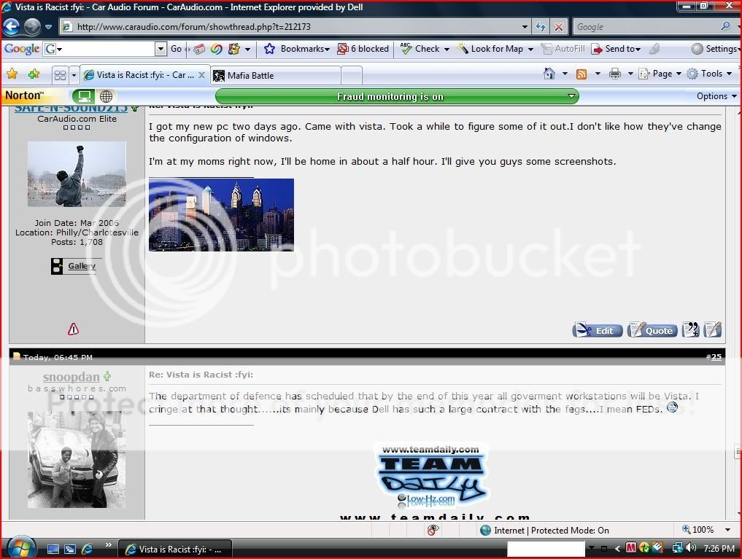Image resolution: width=742 pixels, height=559 pixels.
Task: Open Norton Options menu
Action: (716, 96)
